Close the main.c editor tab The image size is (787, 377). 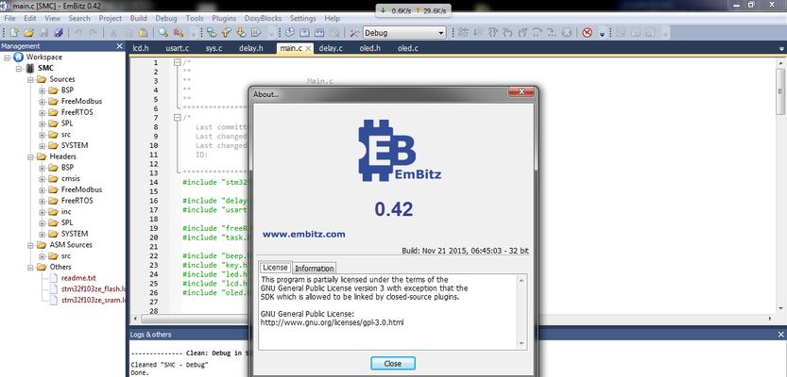(308, 49)
